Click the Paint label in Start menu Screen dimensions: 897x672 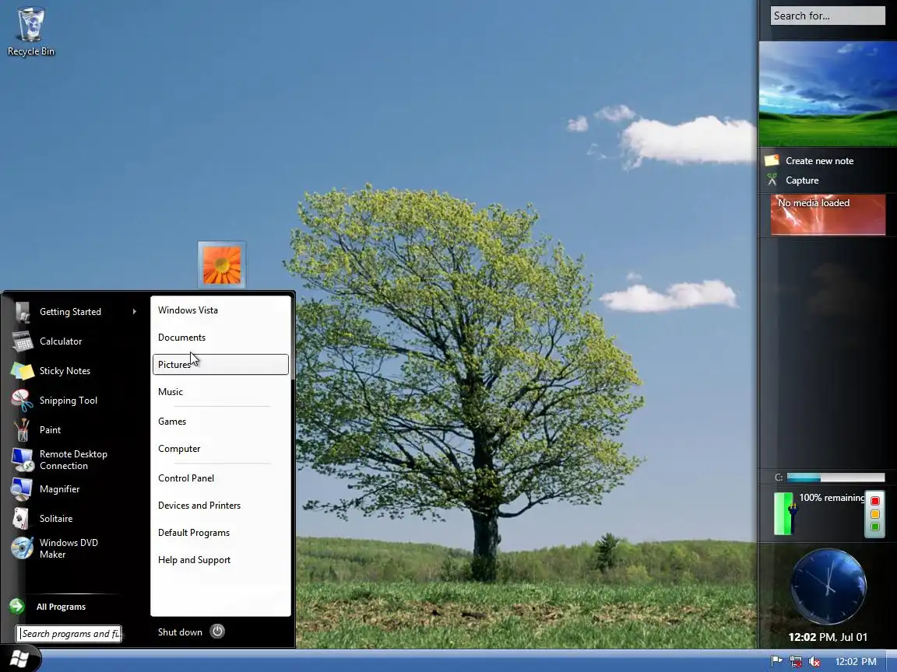[x=50, y=430]
